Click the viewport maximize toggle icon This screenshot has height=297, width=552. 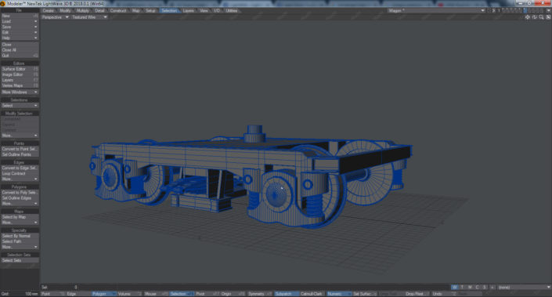click(548, 17)
